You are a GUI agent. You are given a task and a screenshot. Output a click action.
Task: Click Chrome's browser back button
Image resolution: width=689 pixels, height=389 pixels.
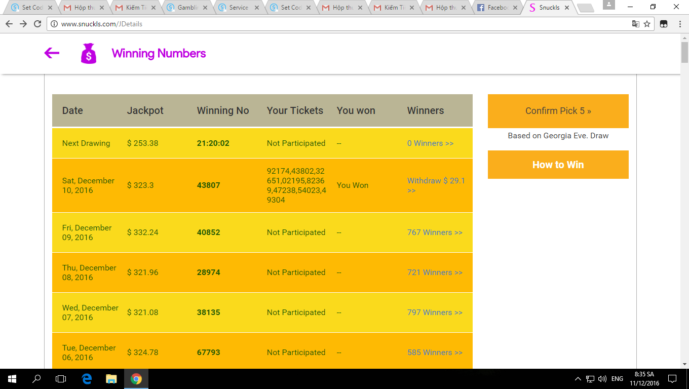[9, 24]
